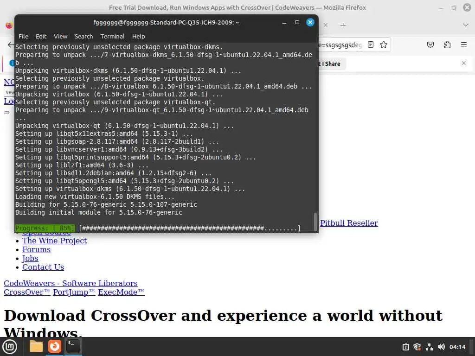Open The Wine Project link
The width and height of the screenshot is (475, 356).
pyautogui.click(x=55, y=241)
